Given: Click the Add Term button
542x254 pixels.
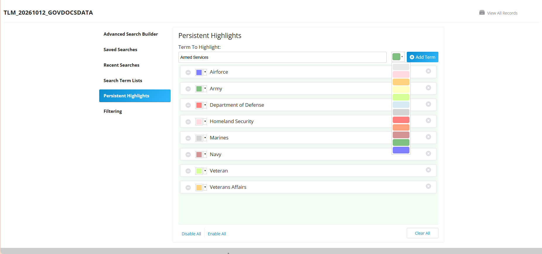Looking at the screenshot, I should click(423, 57).
